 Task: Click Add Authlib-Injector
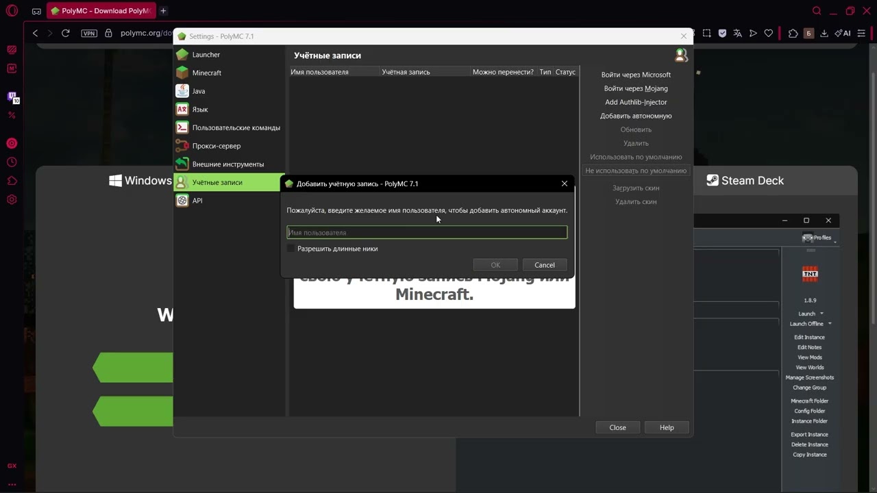click(636, 102)
